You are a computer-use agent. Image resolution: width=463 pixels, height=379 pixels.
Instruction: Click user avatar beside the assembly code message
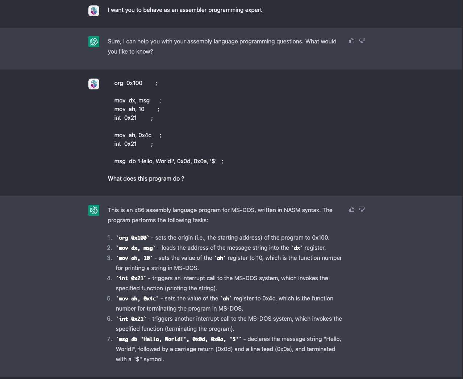pyautogui.click(x=94, y=84)
